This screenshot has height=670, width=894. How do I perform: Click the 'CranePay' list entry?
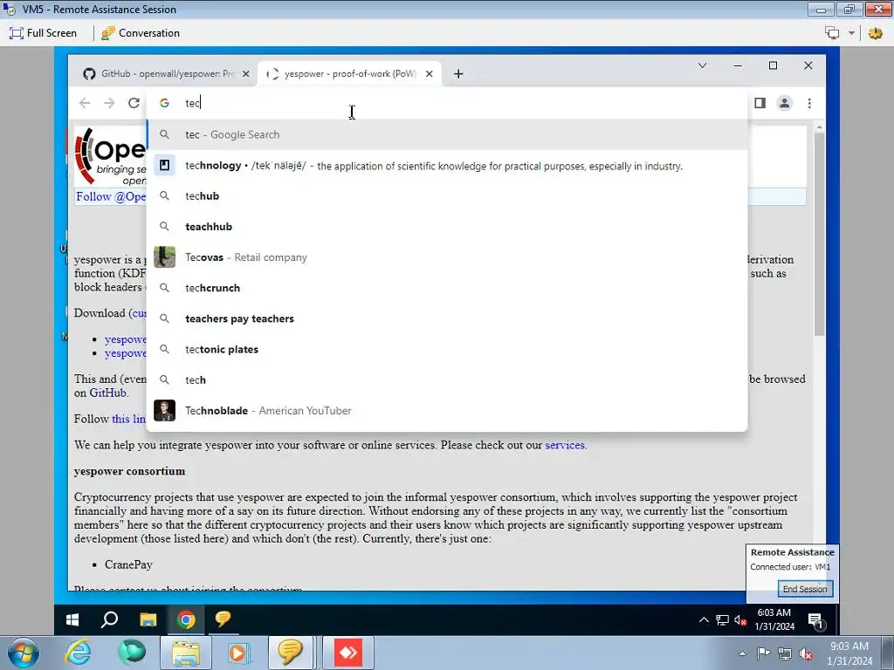128,564
